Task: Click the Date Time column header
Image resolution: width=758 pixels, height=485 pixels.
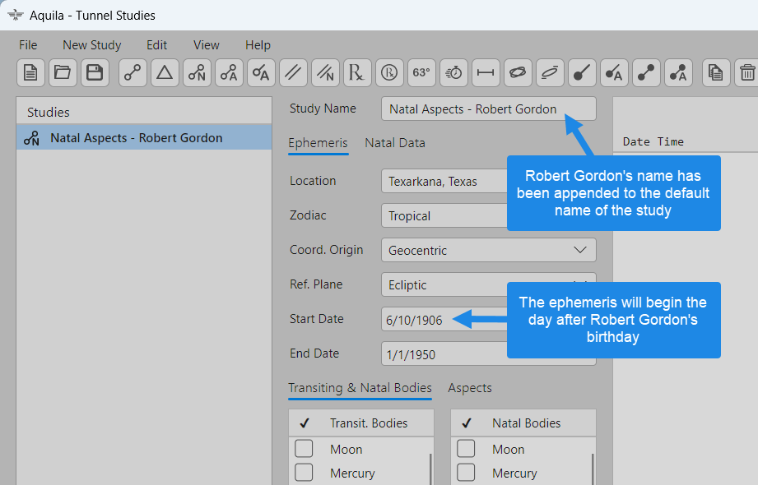Action: click(x=653, y=141)
